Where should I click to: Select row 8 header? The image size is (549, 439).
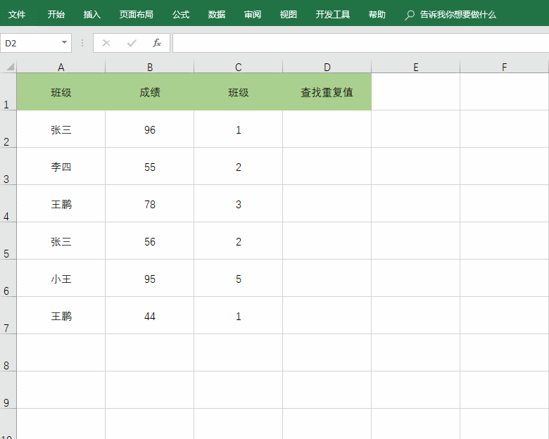8,352
